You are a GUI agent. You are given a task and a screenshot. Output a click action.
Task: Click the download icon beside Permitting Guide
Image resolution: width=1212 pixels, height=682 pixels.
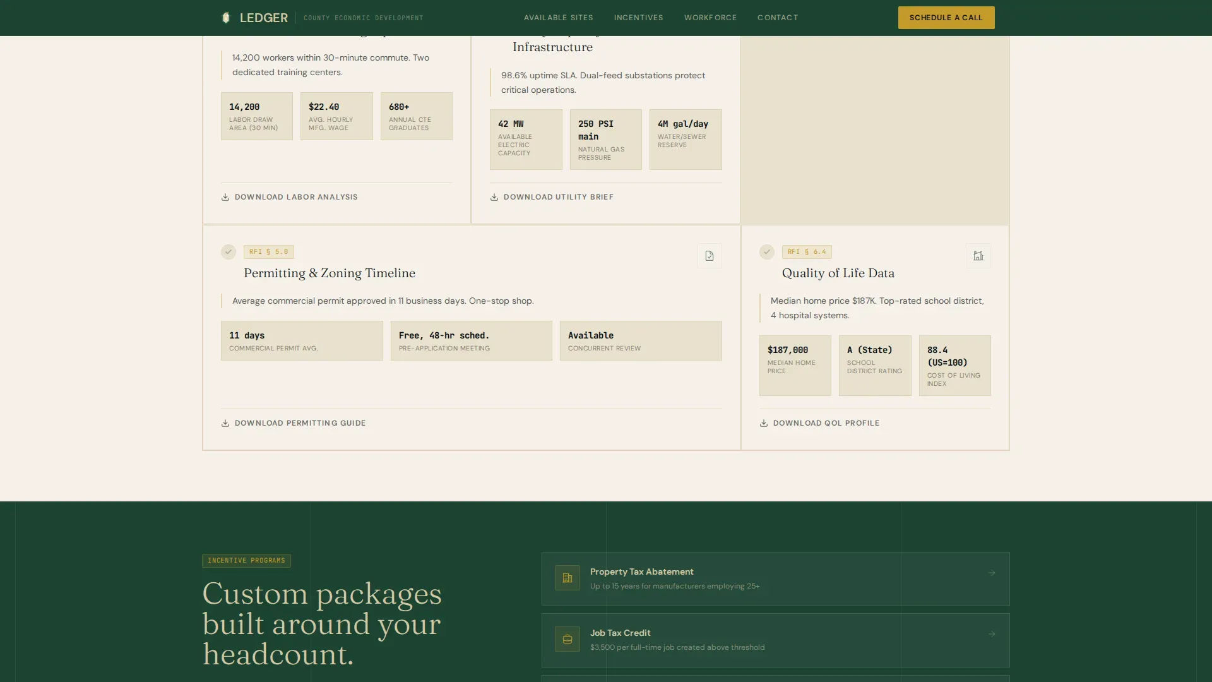click(x=225, y=423)
